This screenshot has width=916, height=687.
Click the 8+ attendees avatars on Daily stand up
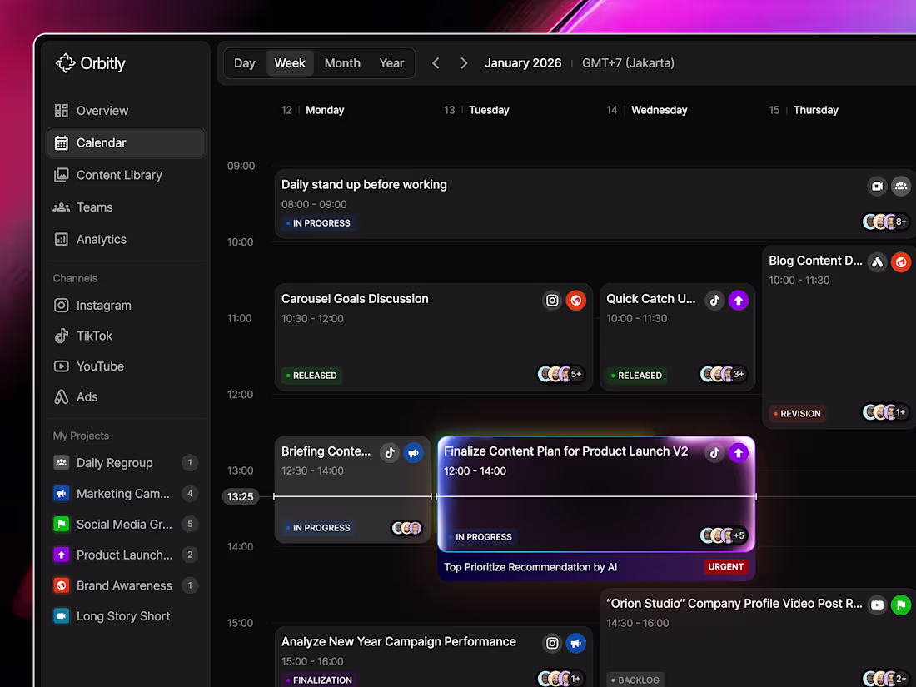tap(886, 222)
